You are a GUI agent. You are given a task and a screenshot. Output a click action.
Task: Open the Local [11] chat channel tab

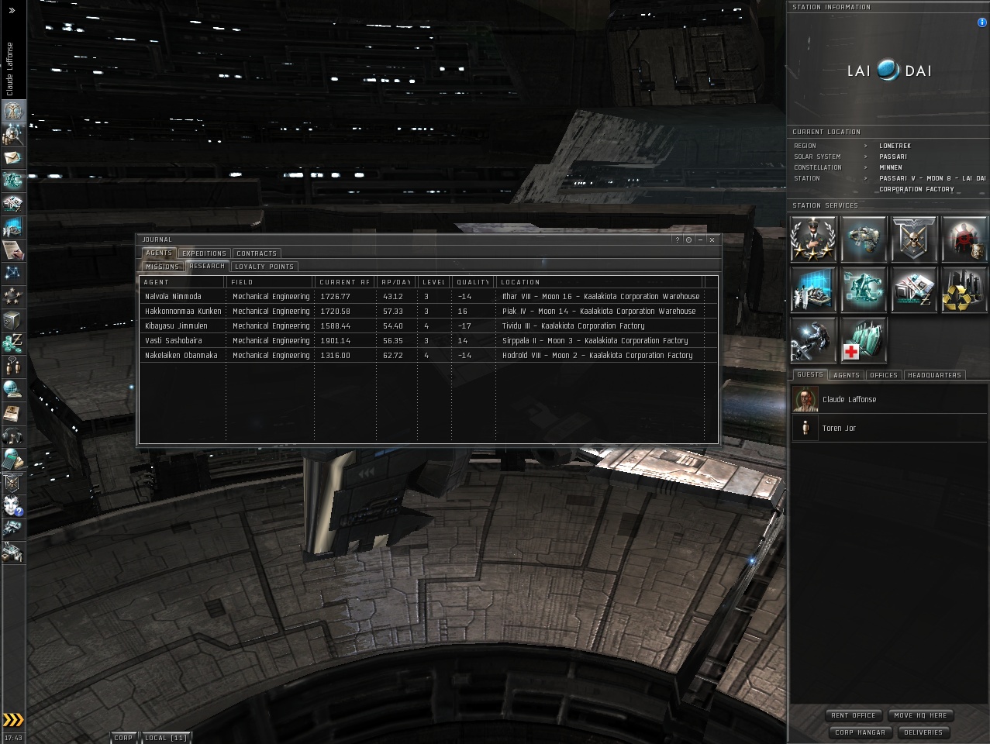point(165,738)
